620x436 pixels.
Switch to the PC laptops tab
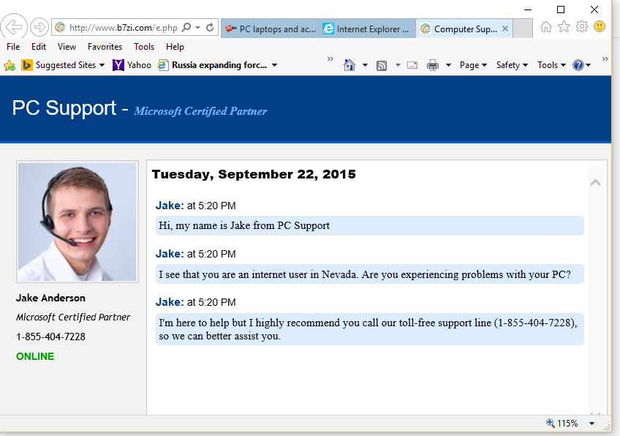(x=271, y=29)
